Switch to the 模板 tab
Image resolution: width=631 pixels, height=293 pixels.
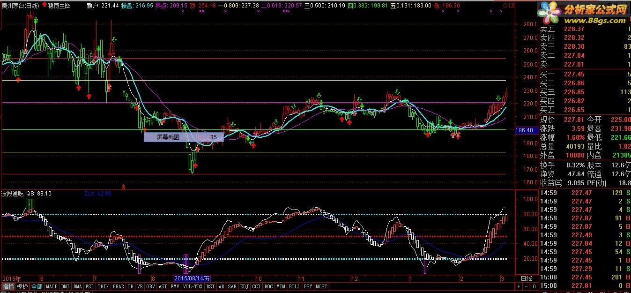(22, 286)
